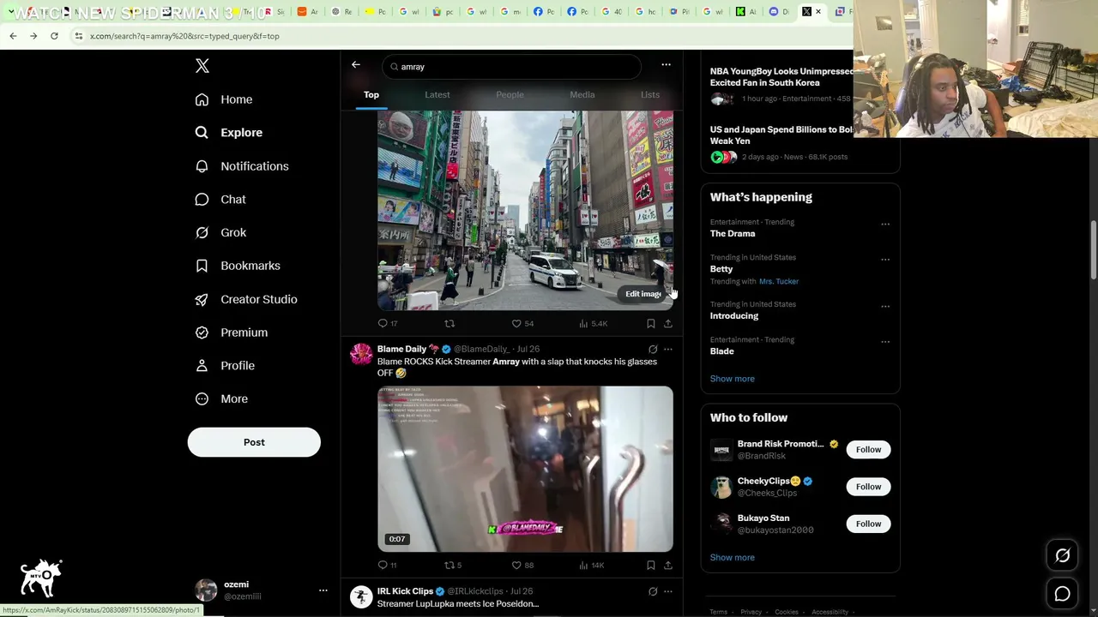View analytics showing 5.4K views
Viewport: 1098px width, 617px height.
[593, 324]
